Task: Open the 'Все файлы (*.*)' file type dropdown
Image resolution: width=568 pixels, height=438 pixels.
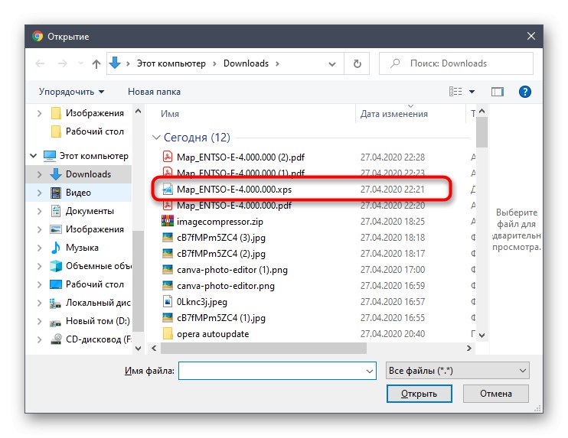Action: pos(458,371)
